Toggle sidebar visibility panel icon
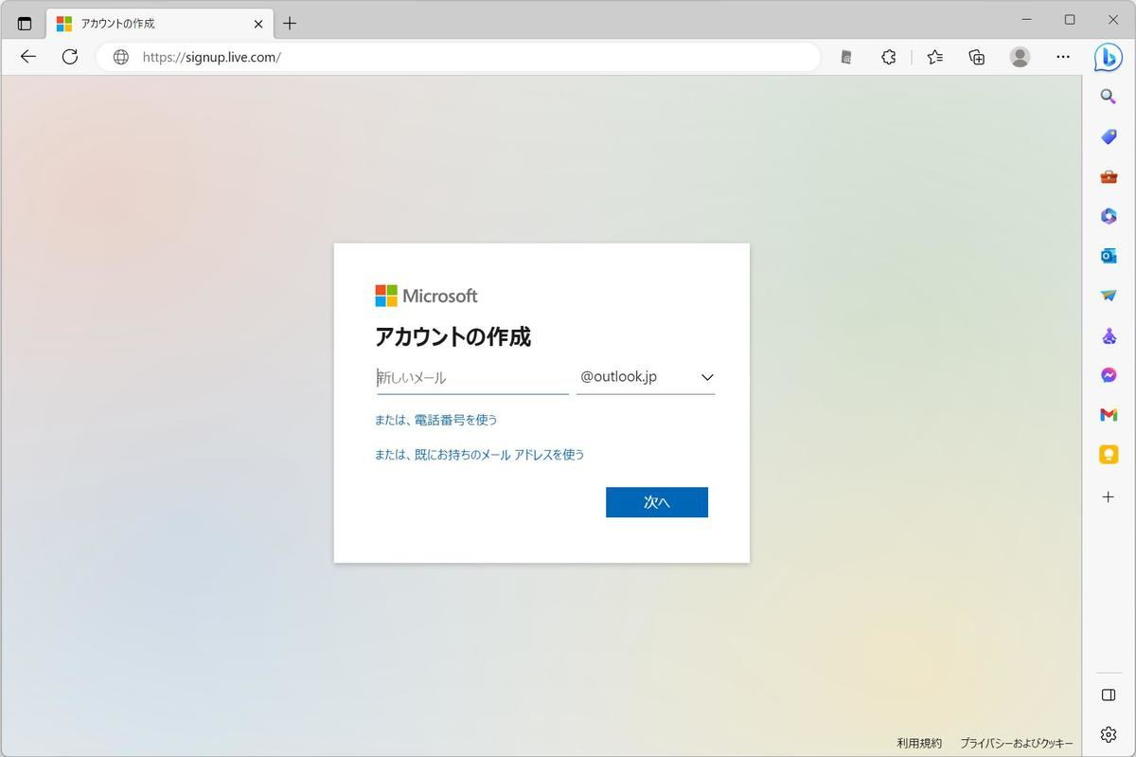Image resolution: width=1136 pixels, height=757 pixels. (1109, 694)
